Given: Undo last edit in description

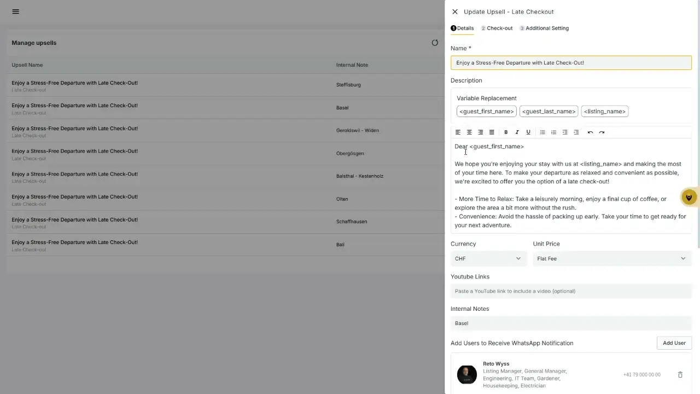Looking at the screenshot, I should (590, 132).
